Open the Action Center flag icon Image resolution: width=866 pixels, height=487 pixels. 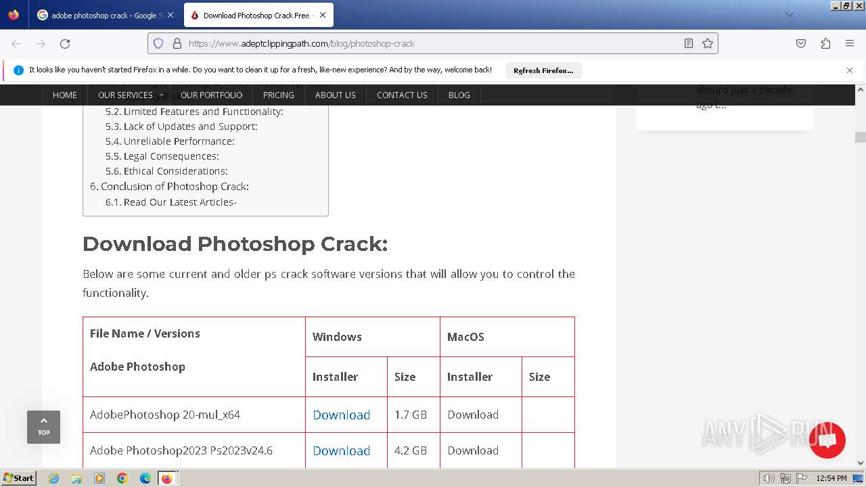pos(802,478)
